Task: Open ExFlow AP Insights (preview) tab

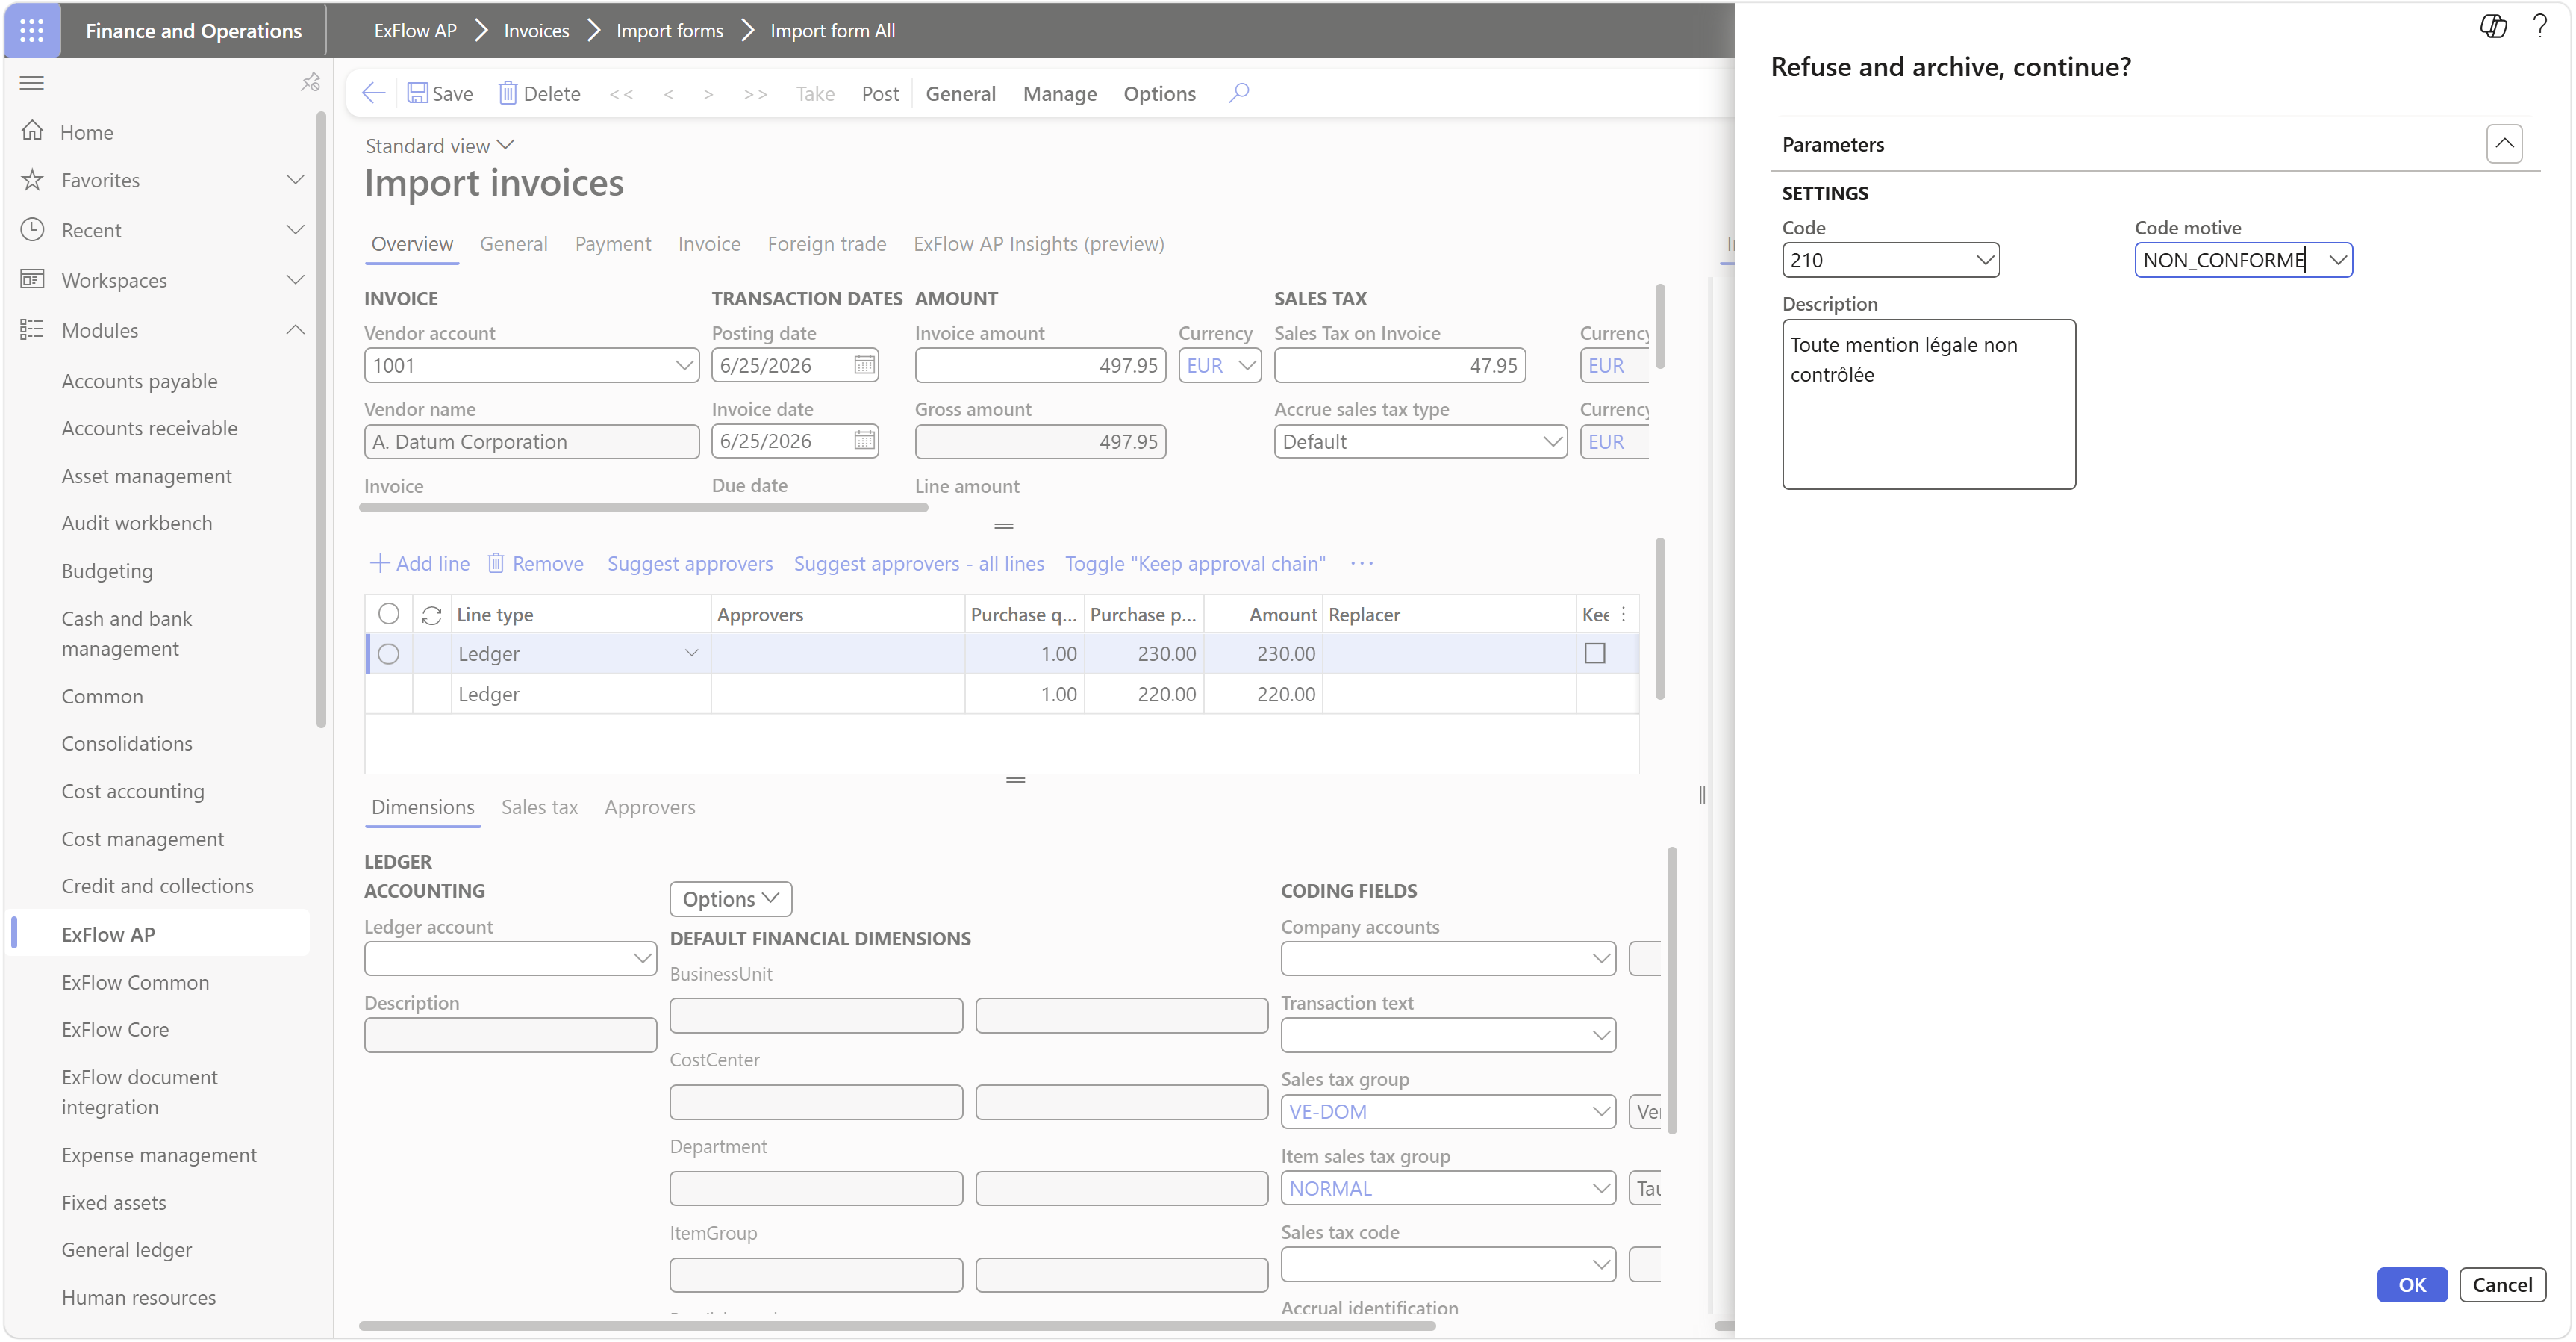Action: click(x=1039, y=244)
